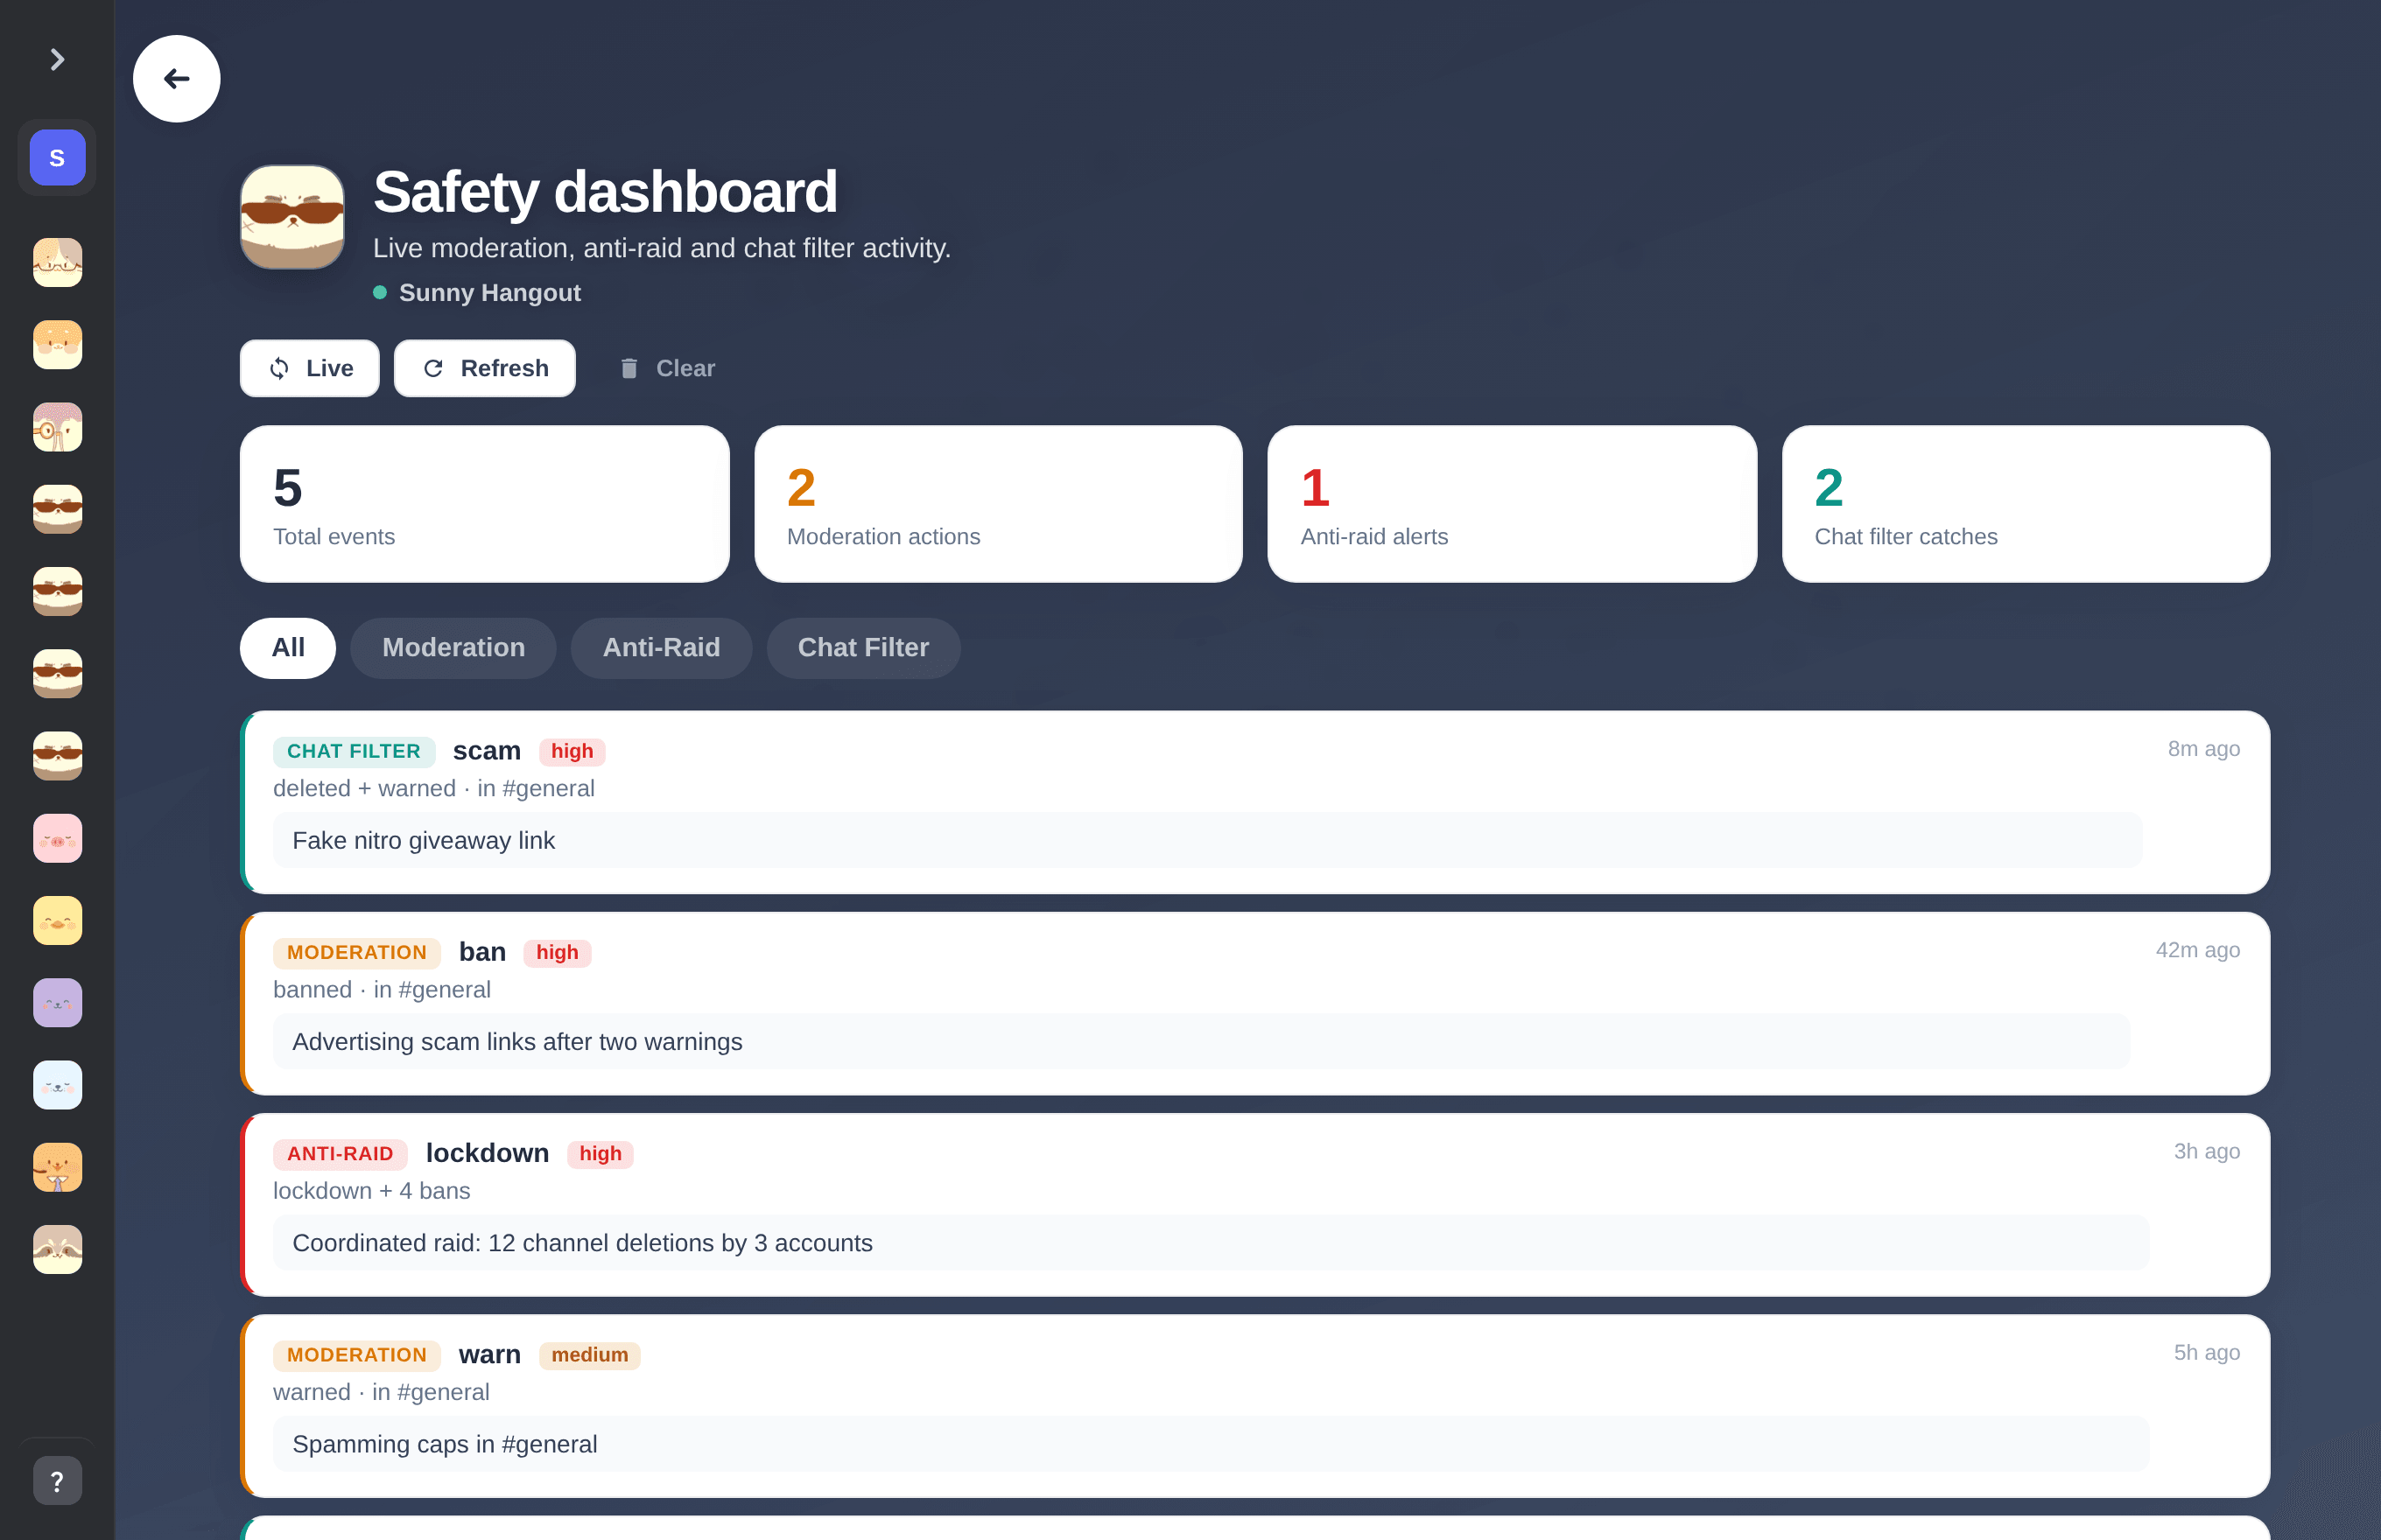This screenshot has width=2381, height=1540.
Task: Click the MODERATION tag on warn event
Action: 356,1355
